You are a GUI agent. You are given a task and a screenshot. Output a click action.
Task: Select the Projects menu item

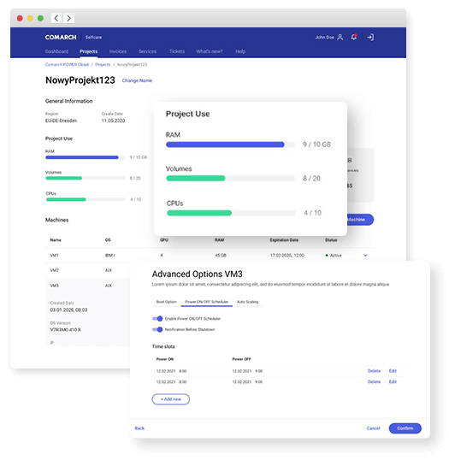[x=88, y=51]
